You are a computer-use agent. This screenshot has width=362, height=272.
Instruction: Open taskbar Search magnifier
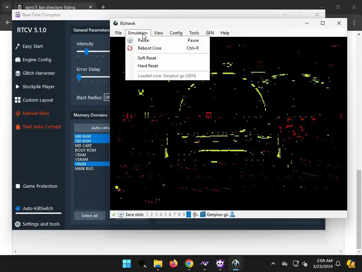click(142, 263)
